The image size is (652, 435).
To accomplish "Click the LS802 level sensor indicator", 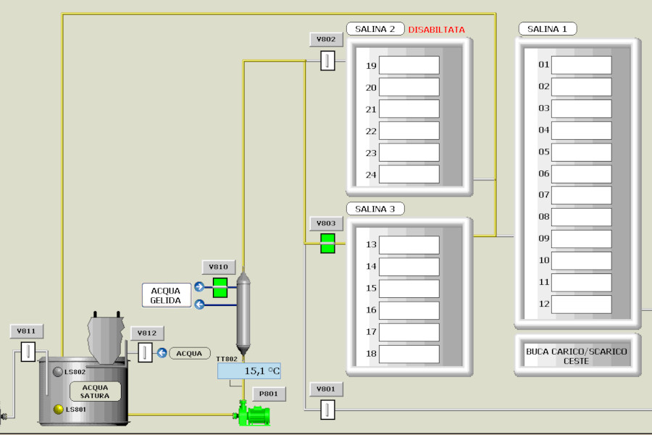I will [58, 372].
